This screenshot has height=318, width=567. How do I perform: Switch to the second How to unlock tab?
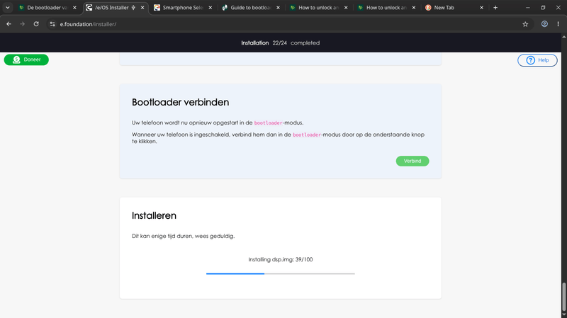point(386,8)
